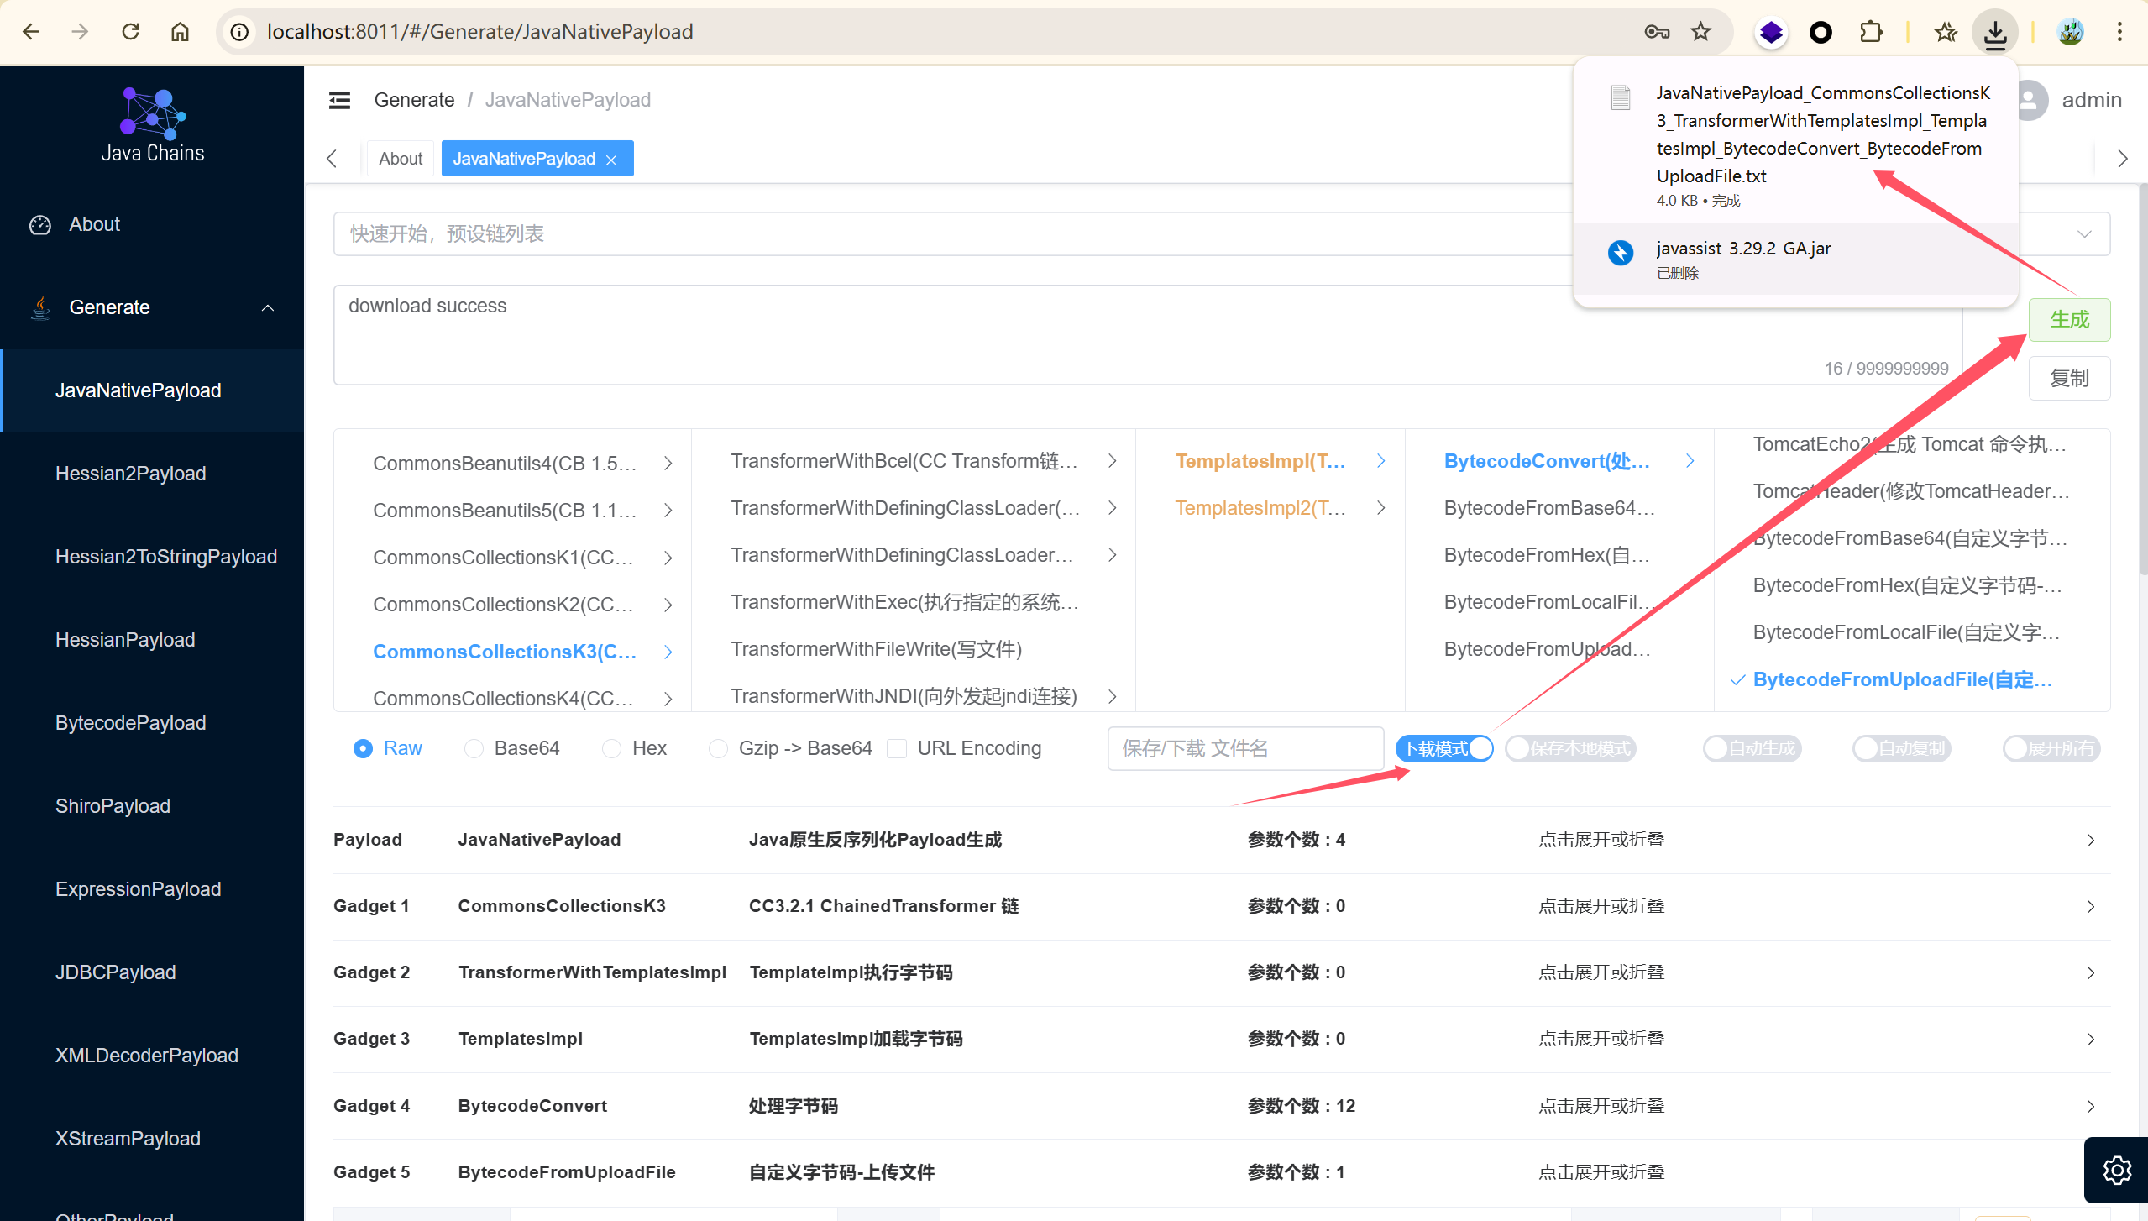Screen dimensions: 2148x1221
Task: Toggle the 自动生成 switch
Action: pos(1752,748)
